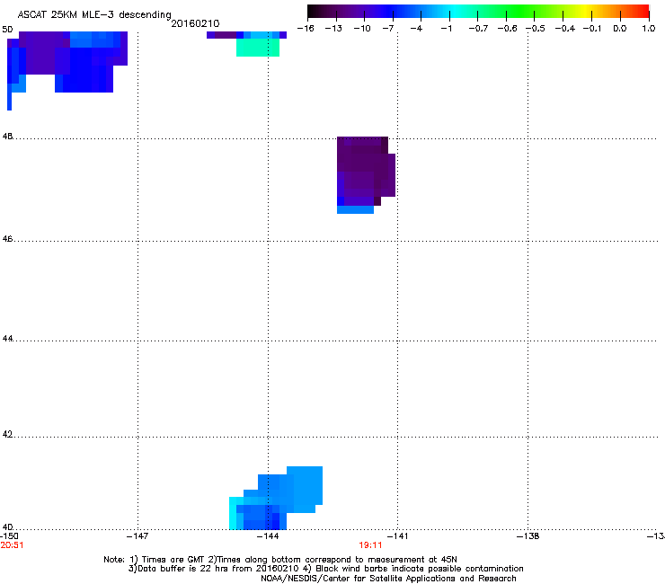
Task: Click the latitude label 44
Action: (7, 339)
